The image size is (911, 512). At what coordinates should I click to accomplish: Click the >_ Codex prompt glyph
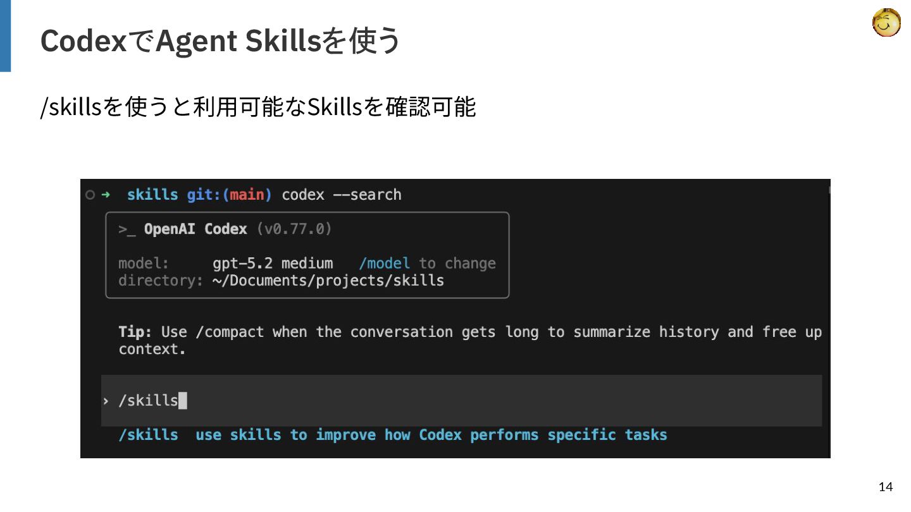pos(127,229)
